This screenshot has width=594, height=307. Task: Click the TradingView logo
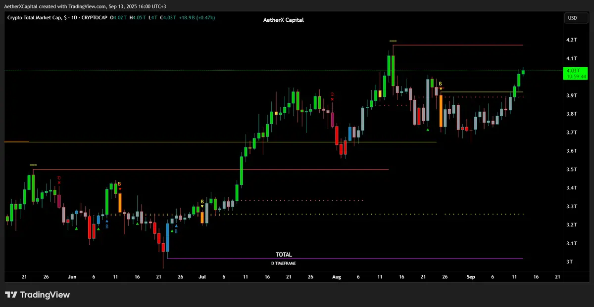pos(37,295)
